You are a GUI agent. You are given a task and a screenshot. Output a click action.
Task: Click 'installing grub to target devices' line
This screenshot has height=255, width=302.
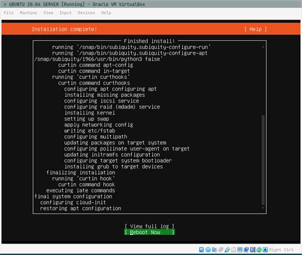[113, 166]
